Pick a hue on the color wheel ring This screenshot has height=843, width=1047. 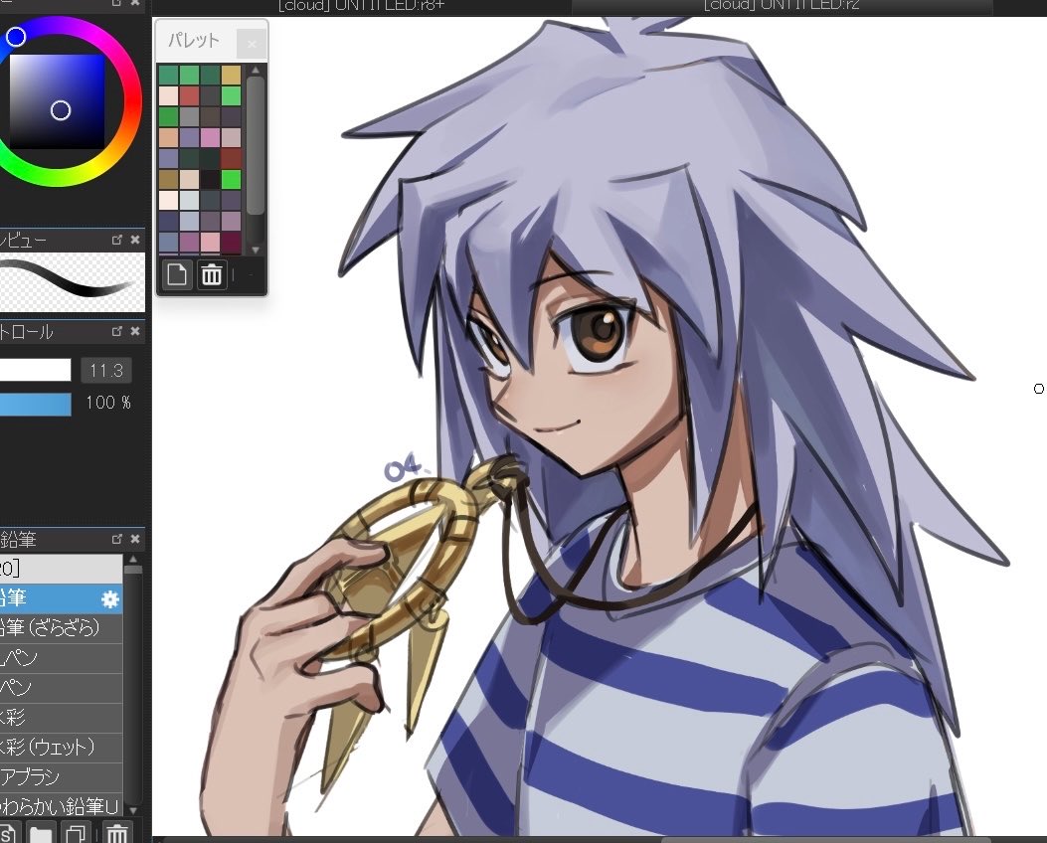[133, 100]
